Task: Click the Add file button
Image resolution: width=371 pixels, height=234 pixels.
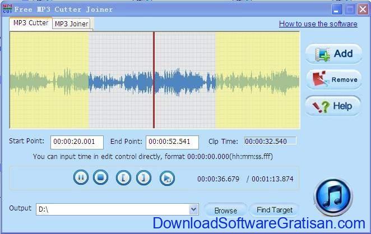Action: tap(333, 54)
